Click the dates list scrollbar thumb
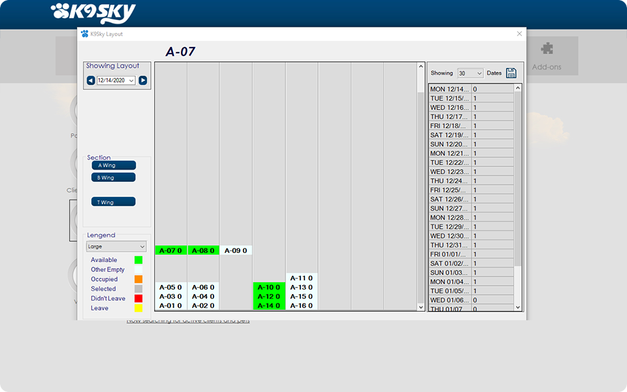627x392 pixels. pyautogui.click(x=518, y=179)
